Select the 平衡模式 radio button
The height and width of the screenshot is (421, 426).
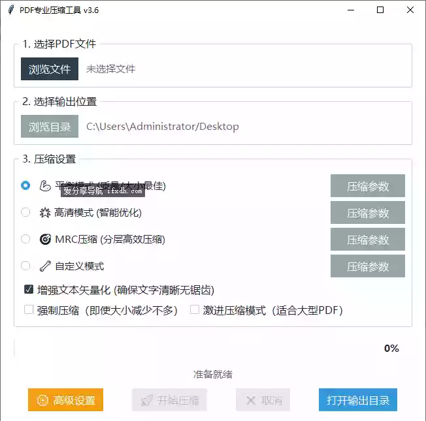tap(25, 185)
